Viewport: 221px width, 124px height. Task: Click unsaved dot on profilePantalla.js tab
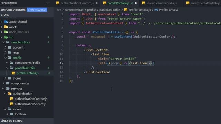[136, 3]
